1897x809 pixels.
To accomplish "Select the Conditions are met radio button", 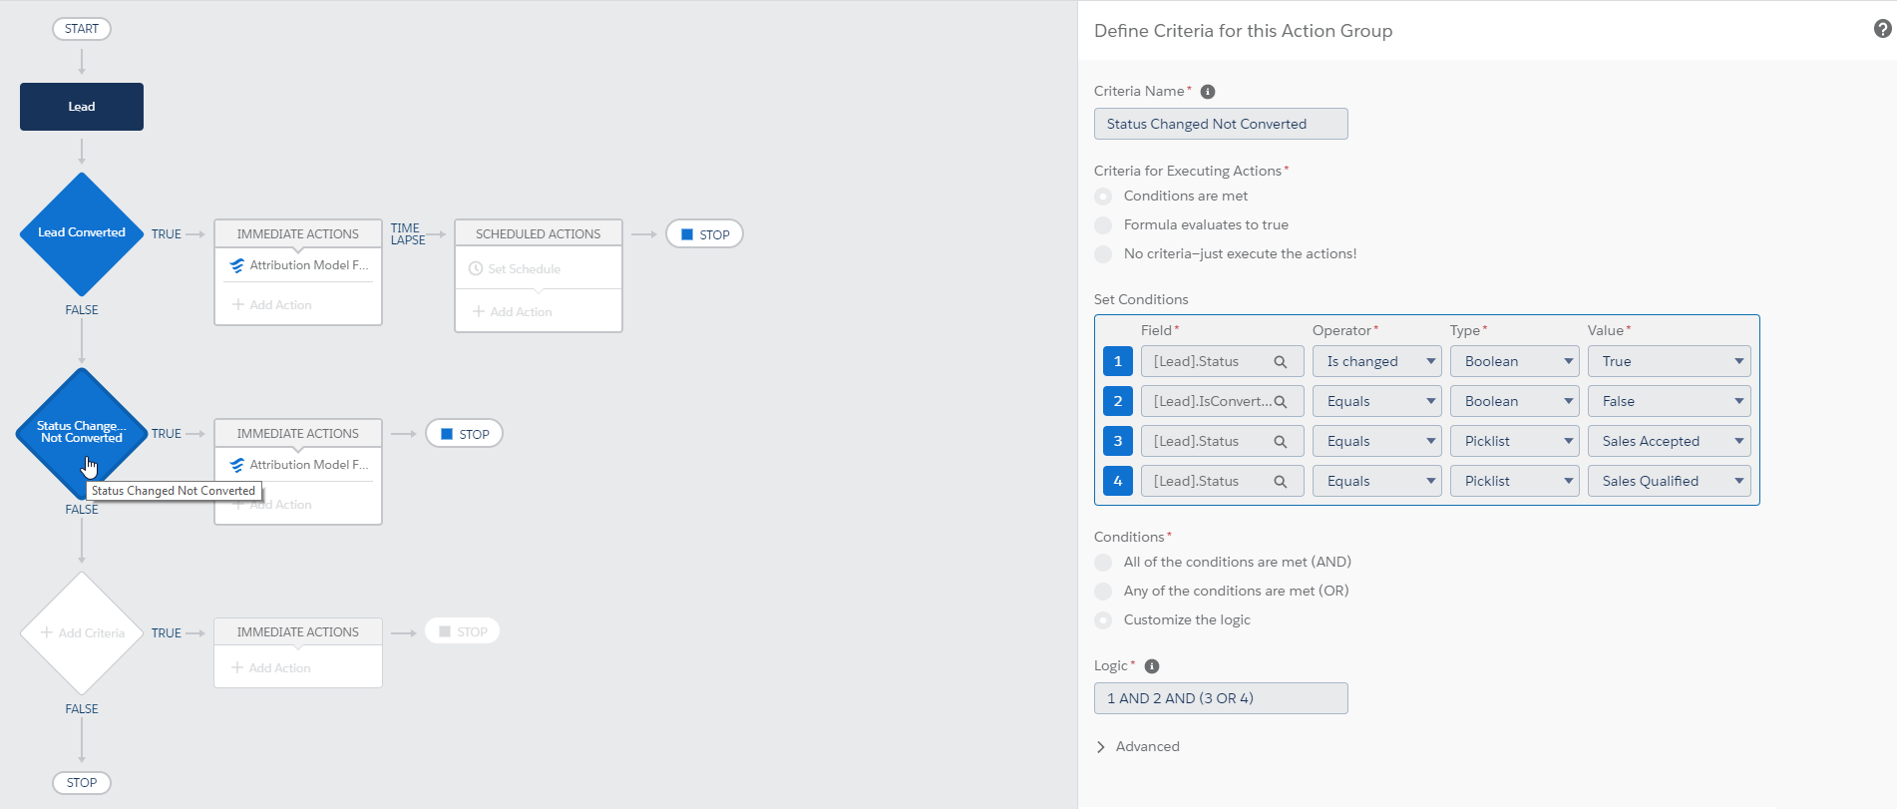I will click(x=1103, y=197).
